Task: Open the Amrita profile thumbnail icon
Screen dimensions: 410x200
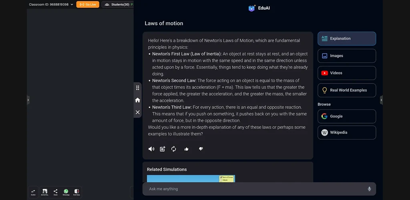Action: click(x=45, y=192)
